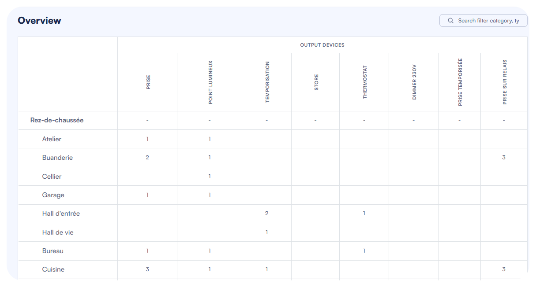
Task: Select the TEMPORISATION column header
Action: tap(266, 82)
